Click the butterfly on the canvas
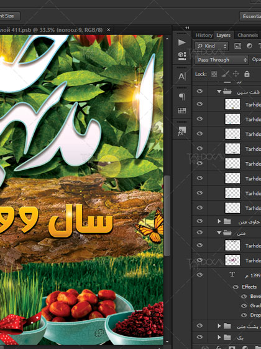The image size is (261, 349). [x=150, y=227]
